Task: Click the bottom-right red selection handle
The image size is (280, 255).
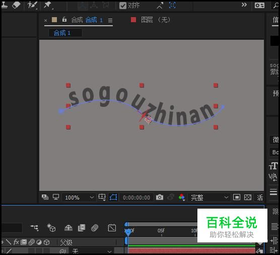Action: (216, 127)
